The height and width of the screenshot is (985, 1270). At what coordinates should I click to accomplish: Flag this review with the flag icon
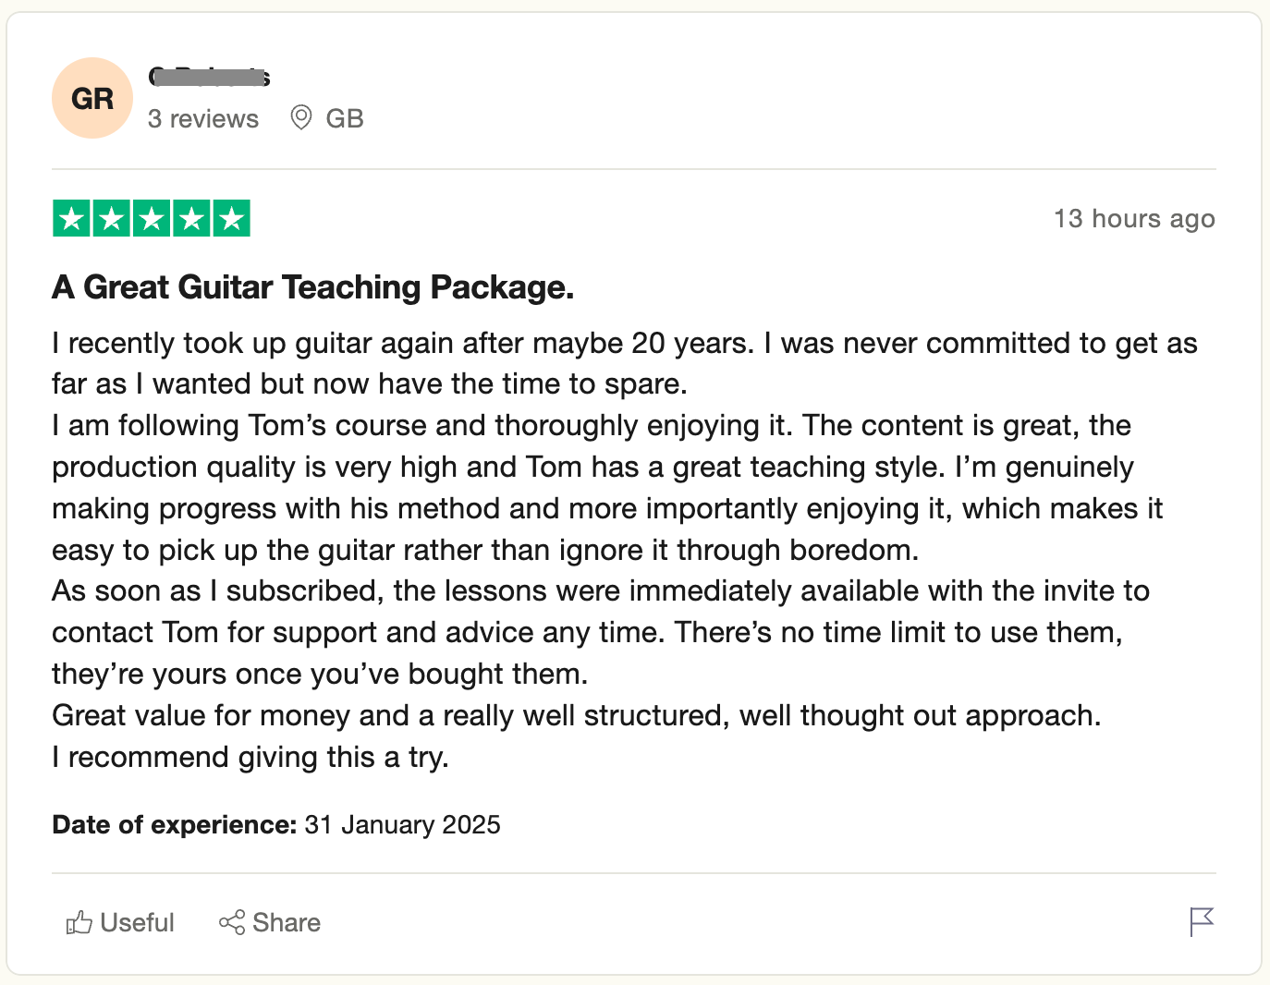[1201, 921]
